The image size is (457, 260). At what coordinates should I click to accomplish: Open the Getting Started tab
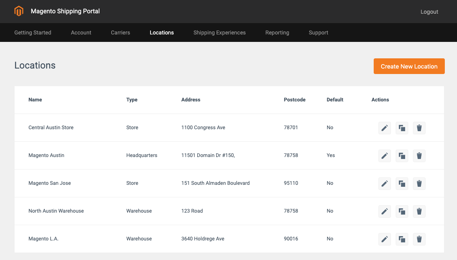tap(33, 32)
